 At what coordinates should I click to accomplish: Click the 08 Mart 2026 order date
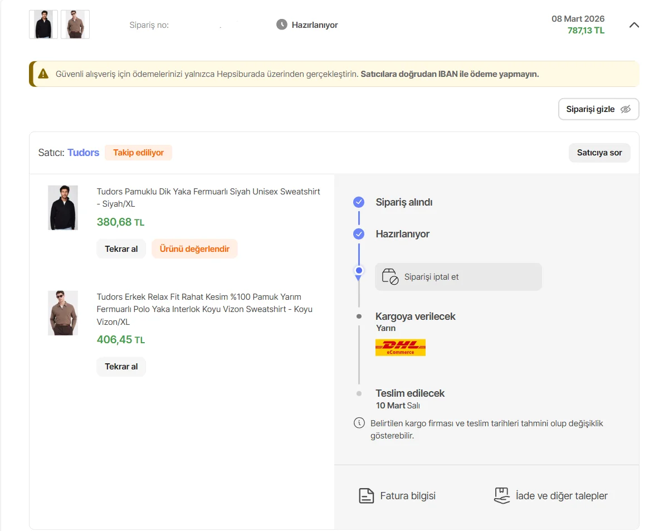578,19
